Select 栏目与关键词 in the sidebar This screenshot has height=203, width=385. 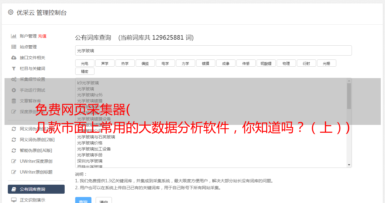tap(32, 68)
